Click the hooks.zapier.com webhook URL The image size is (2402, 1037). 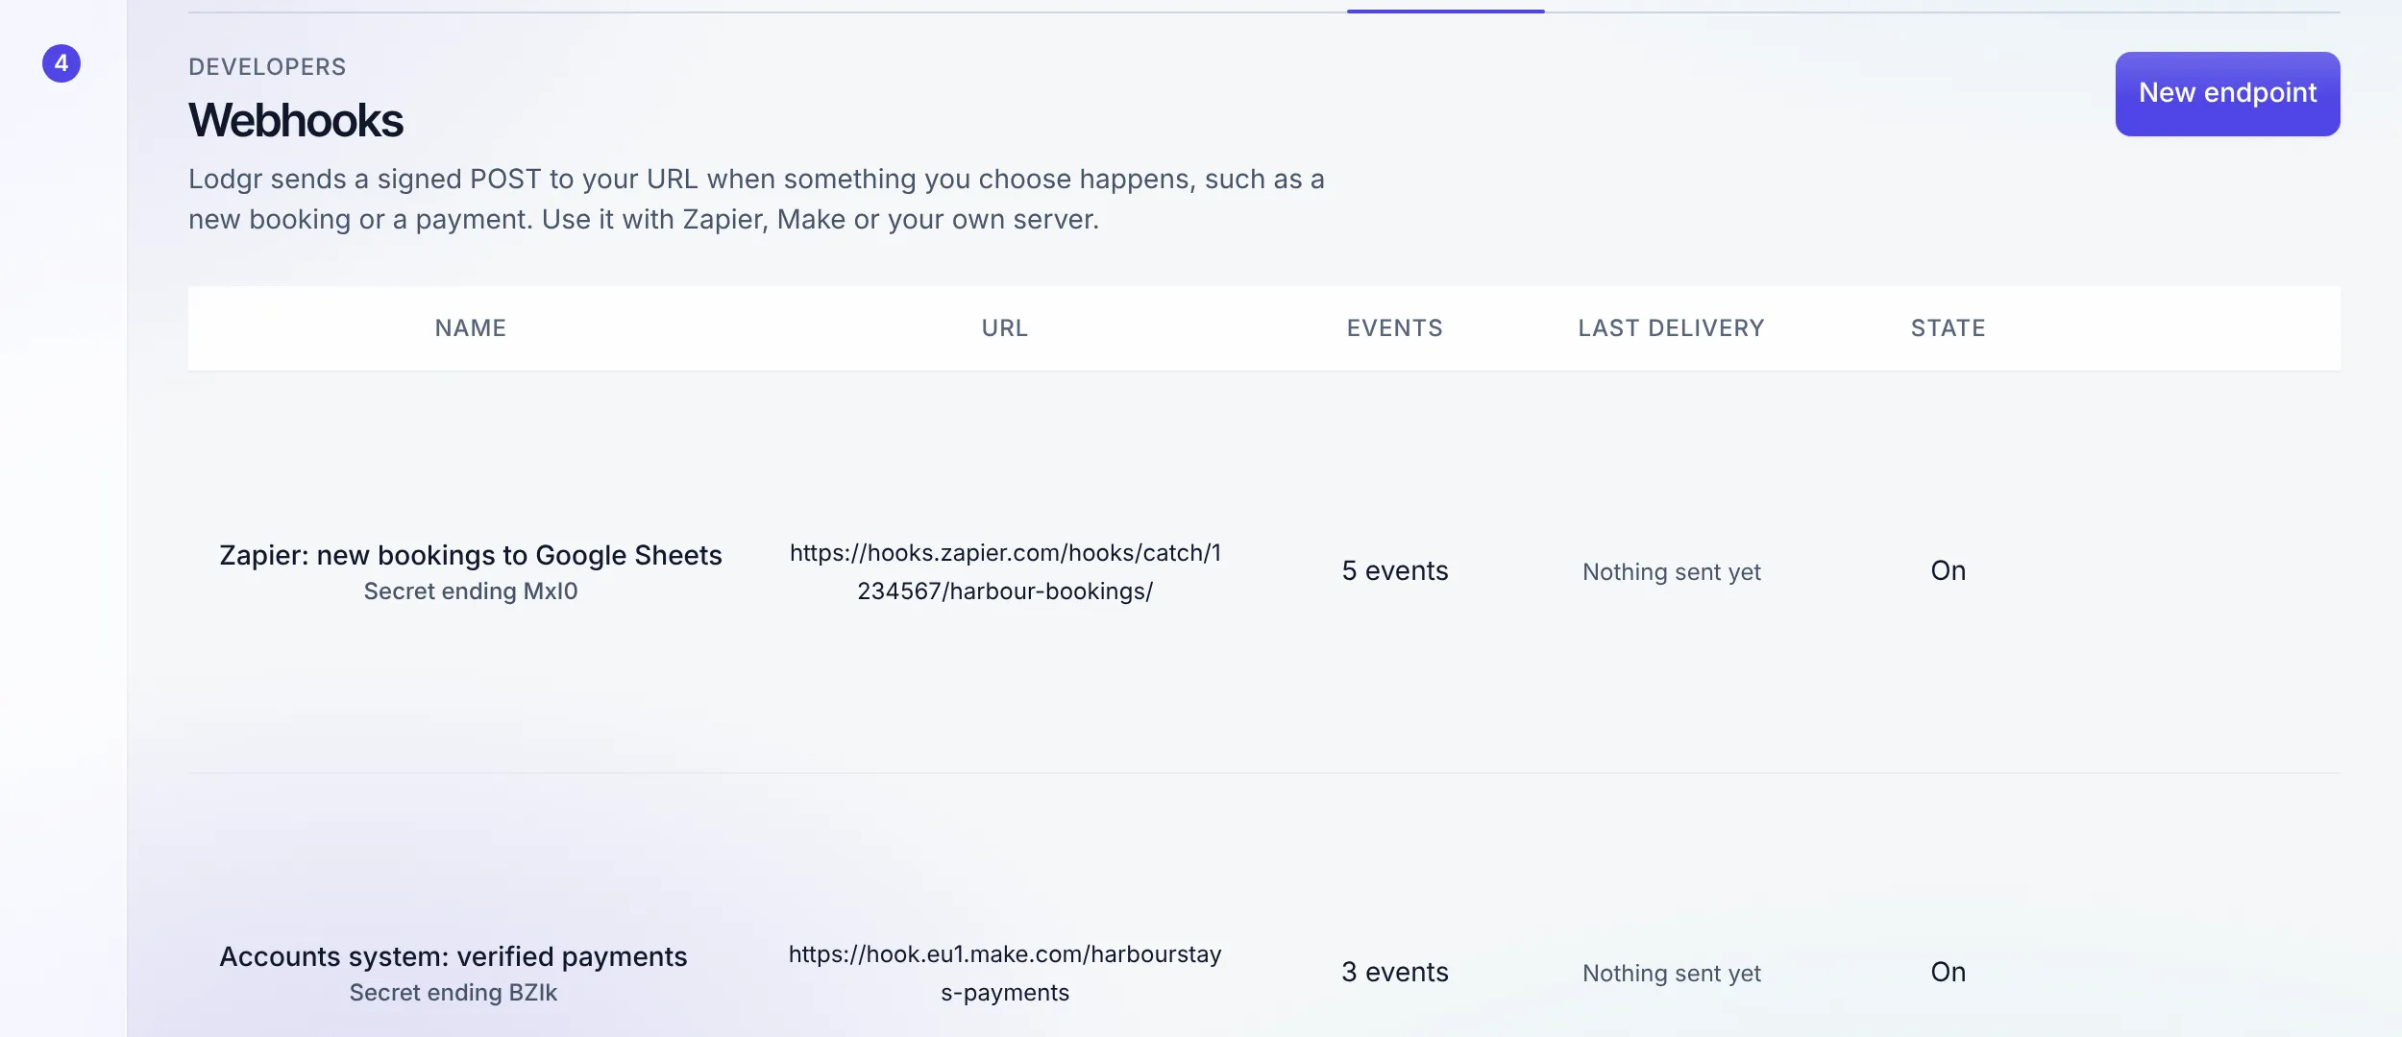pyautogui.click(x=1005, y=571)
